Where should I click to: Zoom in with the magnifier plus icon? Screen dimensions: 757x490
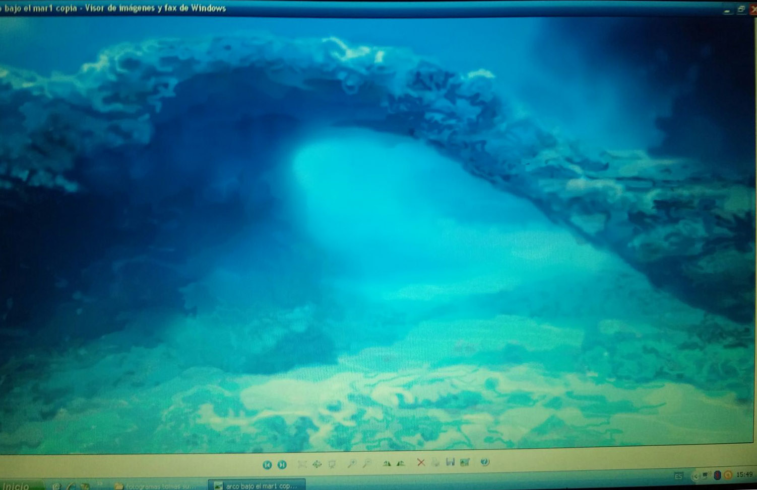coord(352,463)
